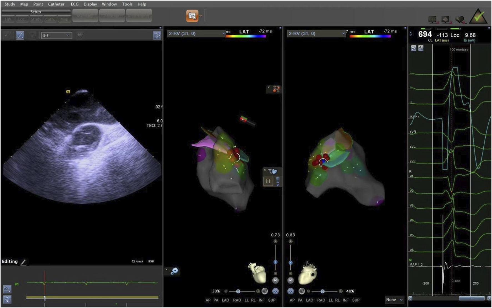Click the left map 30% transparency slider handle
The height and width of the screenshot is (308, 492).
pos(238,291)
